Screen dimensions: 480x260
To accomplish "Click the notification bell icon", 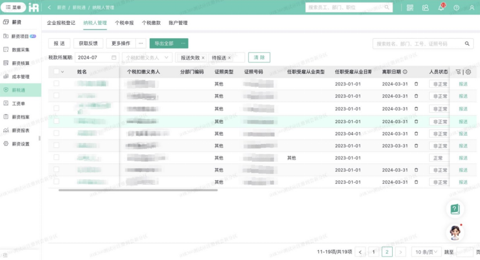I will (441, 8).
